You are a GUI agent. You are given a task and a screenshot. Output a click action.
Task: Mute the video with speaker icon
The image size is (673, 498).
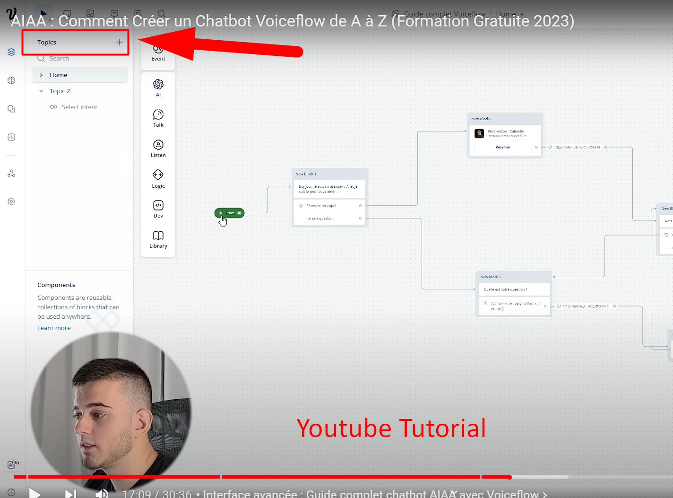[x=102, y=494]
